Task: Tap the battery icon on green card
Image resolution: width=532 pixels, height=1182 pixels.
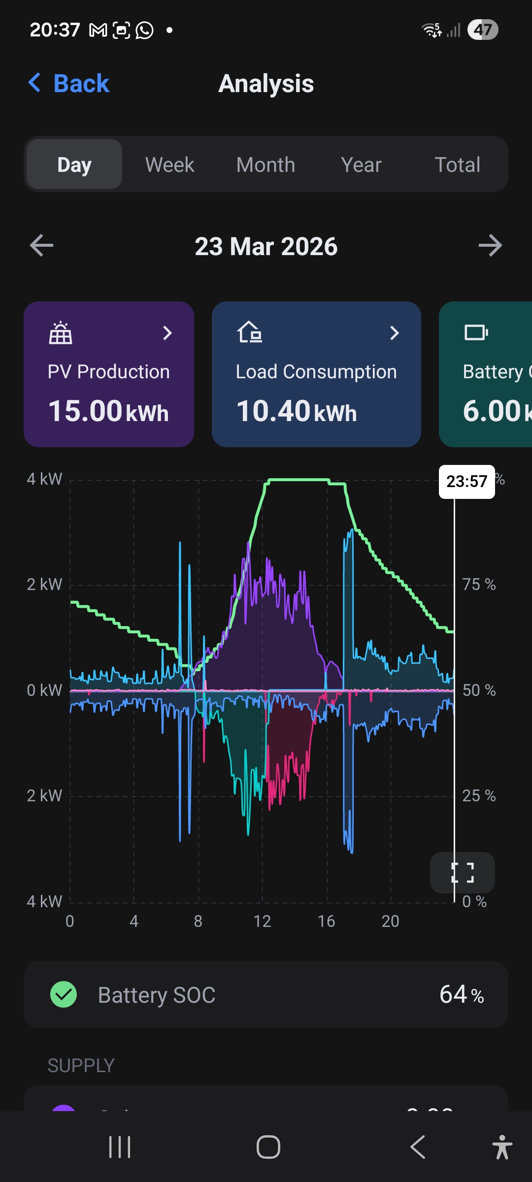Action: coord(476,332)
